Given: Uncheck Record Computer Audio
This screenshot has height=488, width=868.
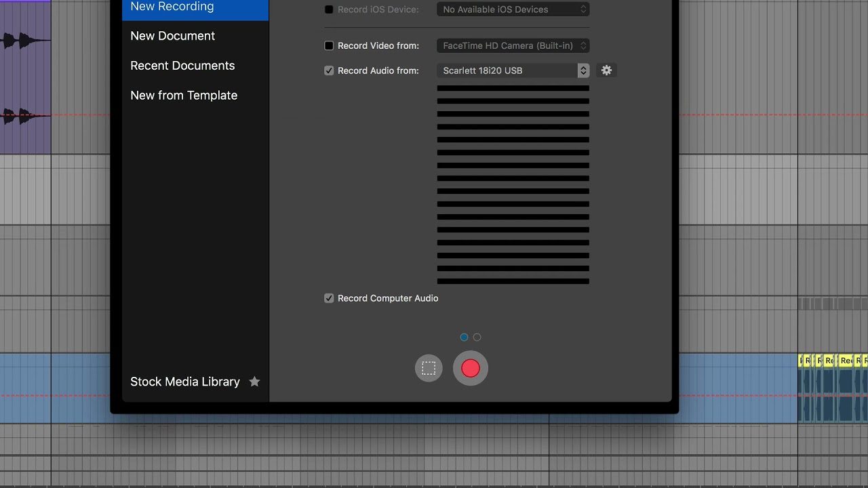Looking at the screenshot, I should tap(329, 298).
